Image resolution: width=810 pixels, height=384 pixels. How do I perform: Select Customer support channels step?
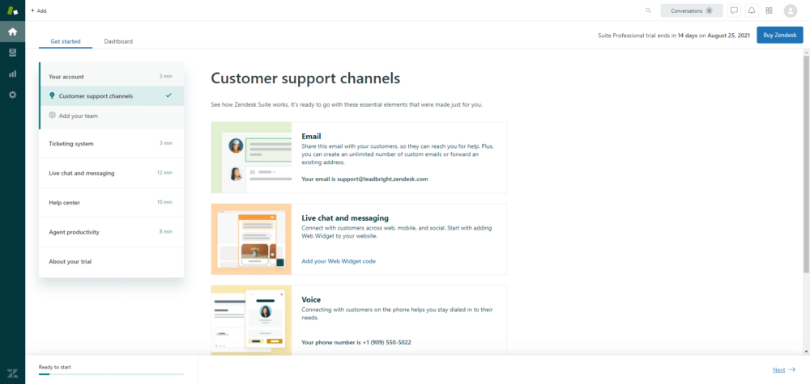pyautogui.click(x=112, y=96)
